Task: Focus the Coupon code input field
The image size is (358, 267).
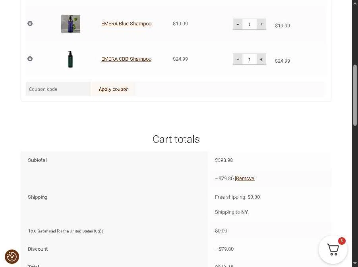Action: pyautogui.click(x=58, y=89)
